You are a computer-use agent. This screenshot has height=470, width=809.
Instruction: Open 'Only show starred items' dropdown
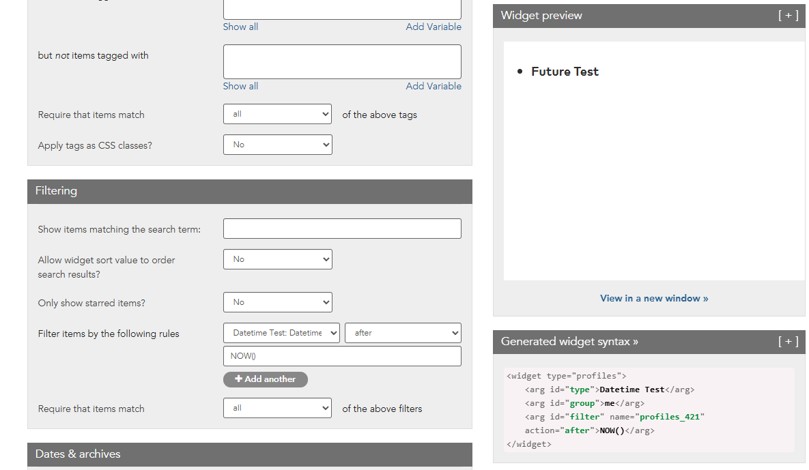pos(277,302)
